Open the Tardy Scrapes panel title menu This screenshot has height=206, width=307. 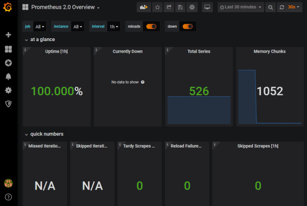click(x=139, y=146)
